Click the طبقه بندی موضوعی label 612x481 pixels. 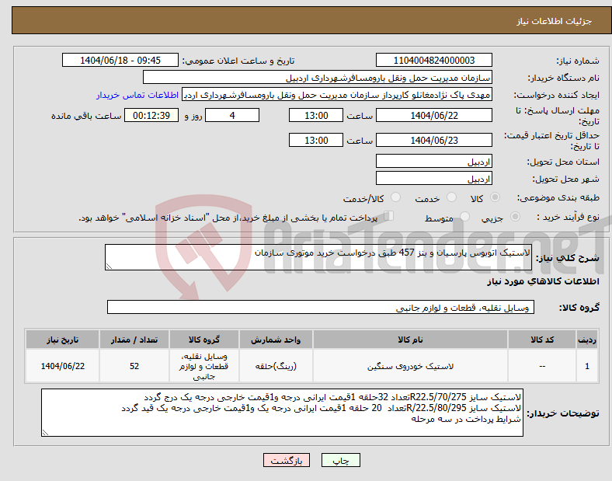point(558,198)
